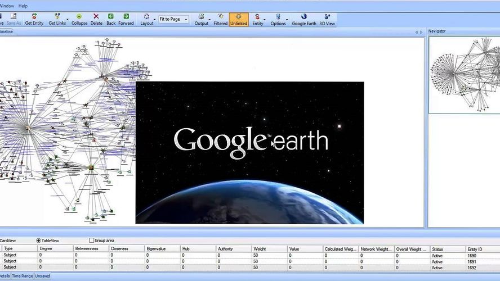Sort by the Calculated Weight column header
The image size is (500, 281).
point(341,249)
